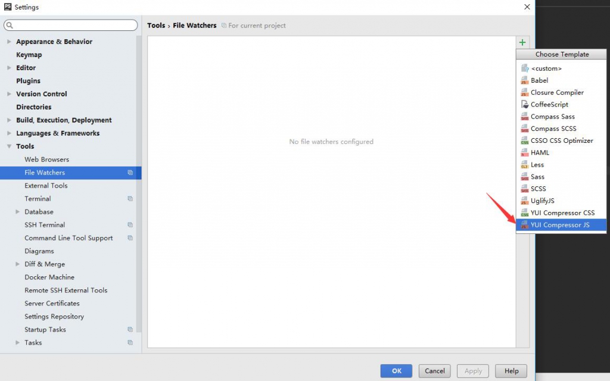Click the custom template file icon
The height and width of the screenshot is (381, 610).
tap(524, 68)
